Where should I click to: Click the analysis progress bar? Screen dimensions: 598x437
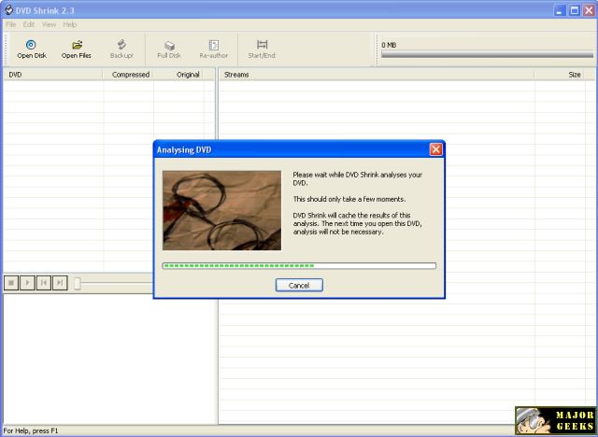click(x=299, y=265)
